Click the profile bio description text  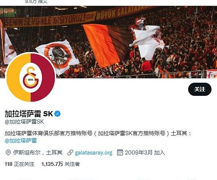[x=98, y=133]
